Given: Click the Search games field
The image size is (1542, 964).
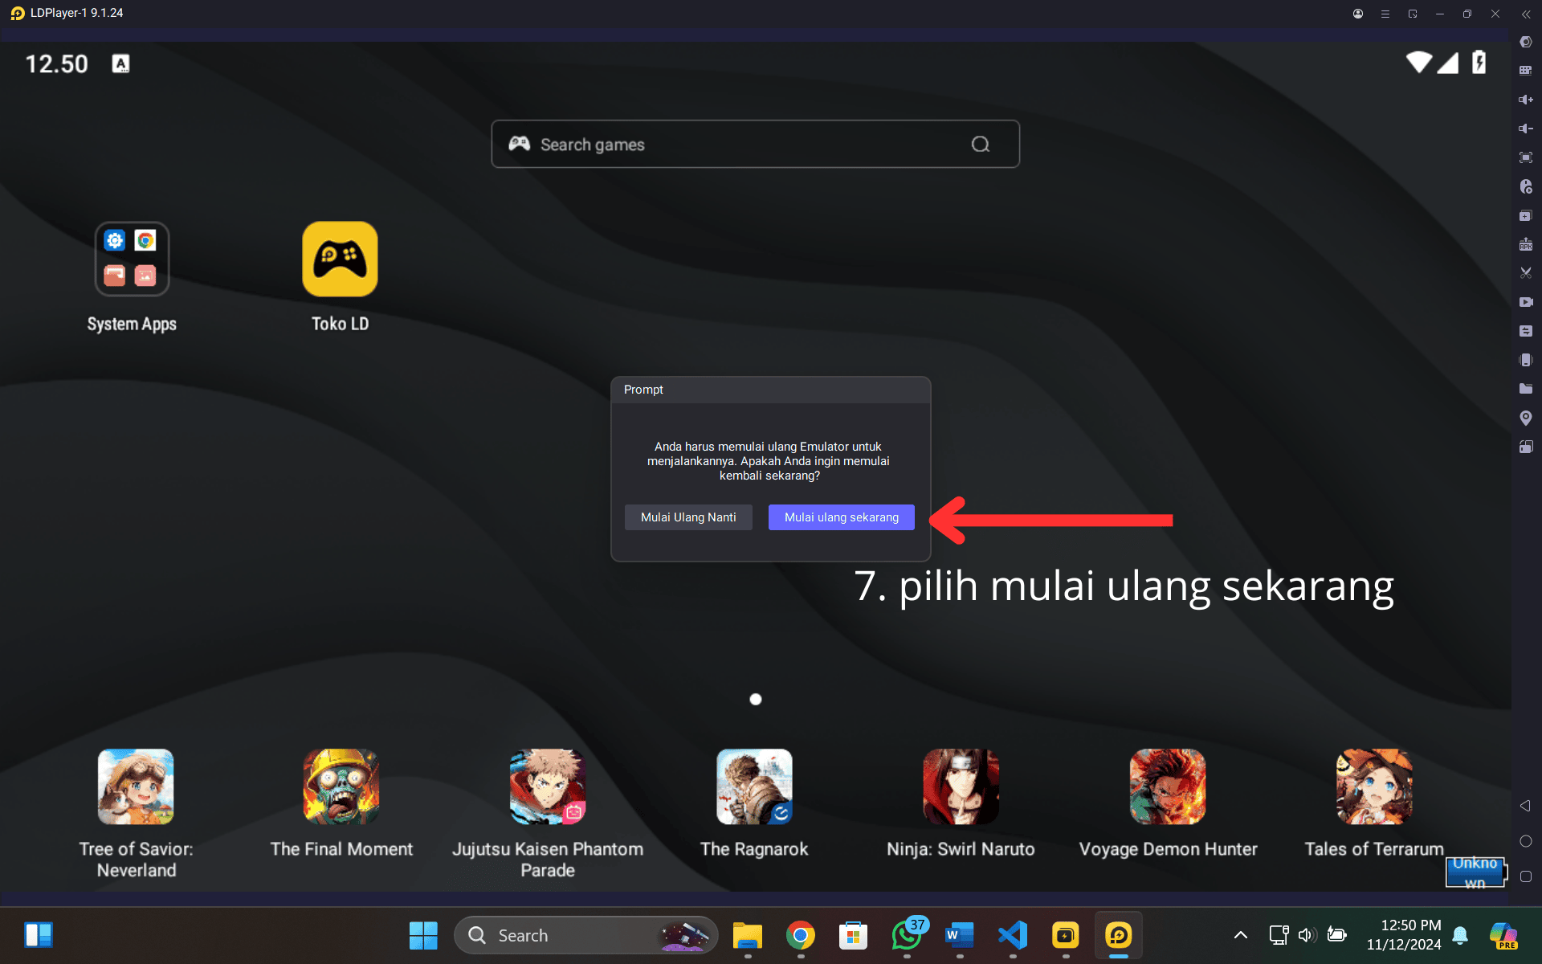Looking at the screenshot, I should click(x=755, y=144).
